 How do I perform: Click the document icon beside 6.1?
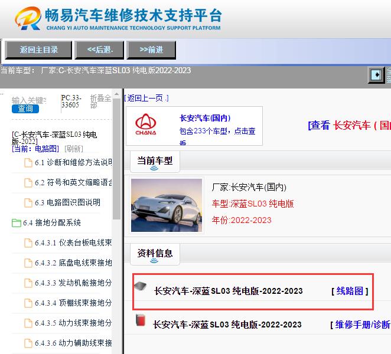(x=28, y=162)
